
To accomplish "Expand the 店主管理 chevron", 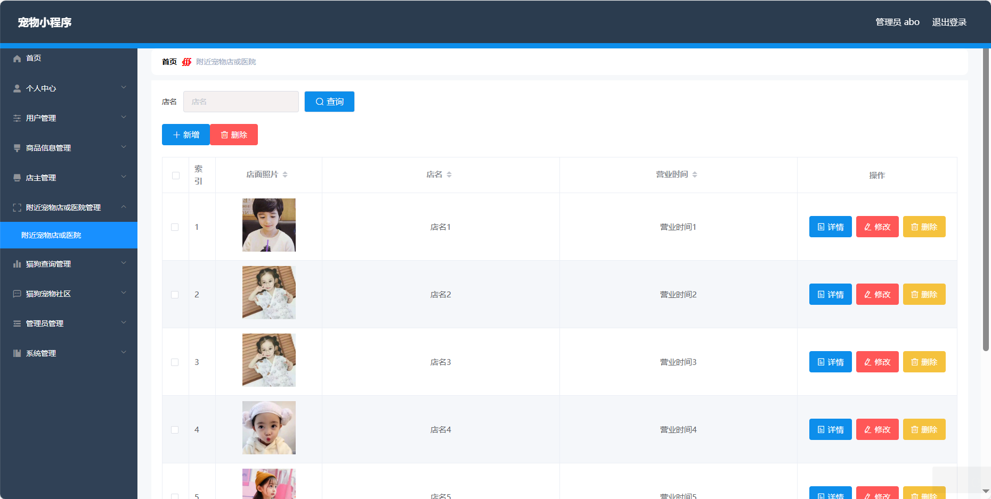I will (124, 177).
